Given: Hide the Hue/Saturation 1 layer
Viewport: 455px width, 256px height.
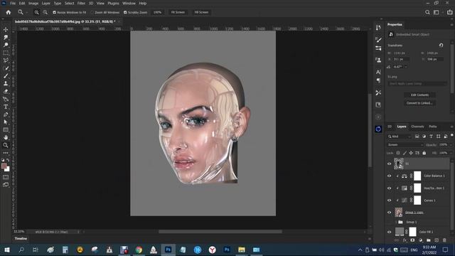Looking at the screenshot, I should [x=390, y=188].
